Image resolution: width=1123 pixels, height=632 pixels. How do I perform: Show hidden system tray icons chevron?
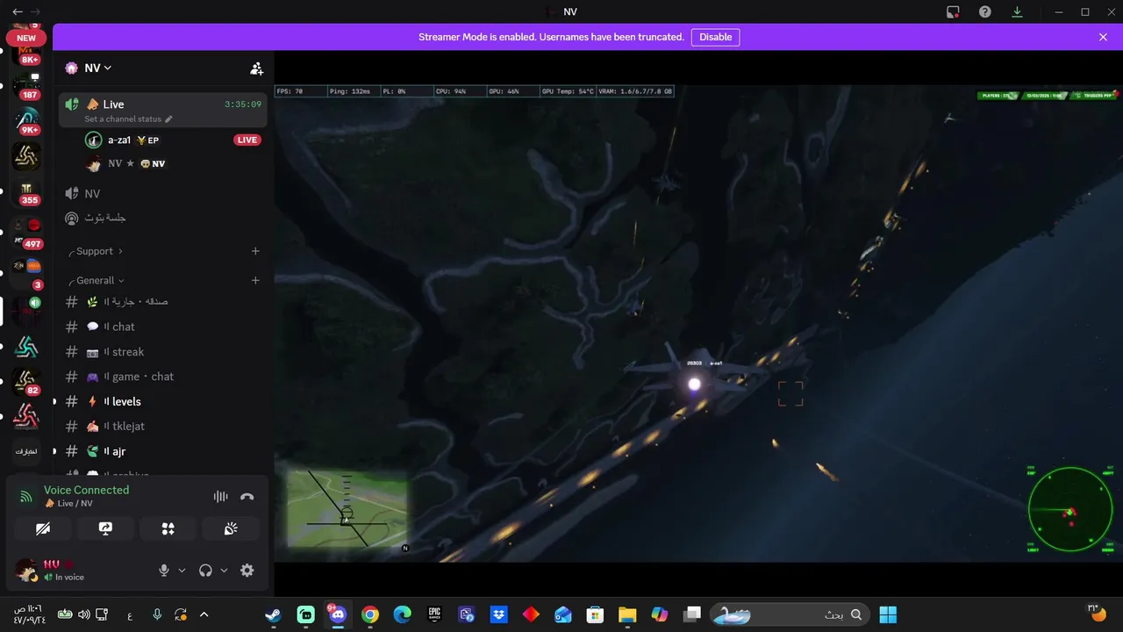204,614
